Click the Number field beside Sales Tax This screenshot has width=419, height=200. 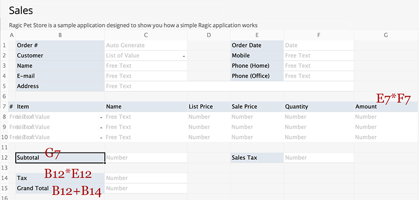click(318, 158)
